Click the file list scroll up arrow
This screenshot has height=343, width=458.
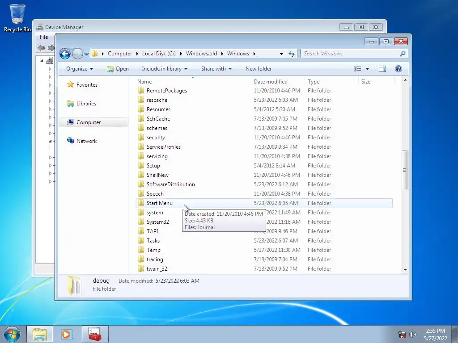(x=405, y=80)
